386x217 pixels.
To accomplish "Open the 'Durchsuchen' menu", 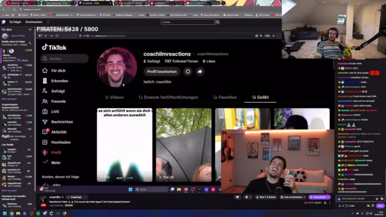I will tap(34, 22).
